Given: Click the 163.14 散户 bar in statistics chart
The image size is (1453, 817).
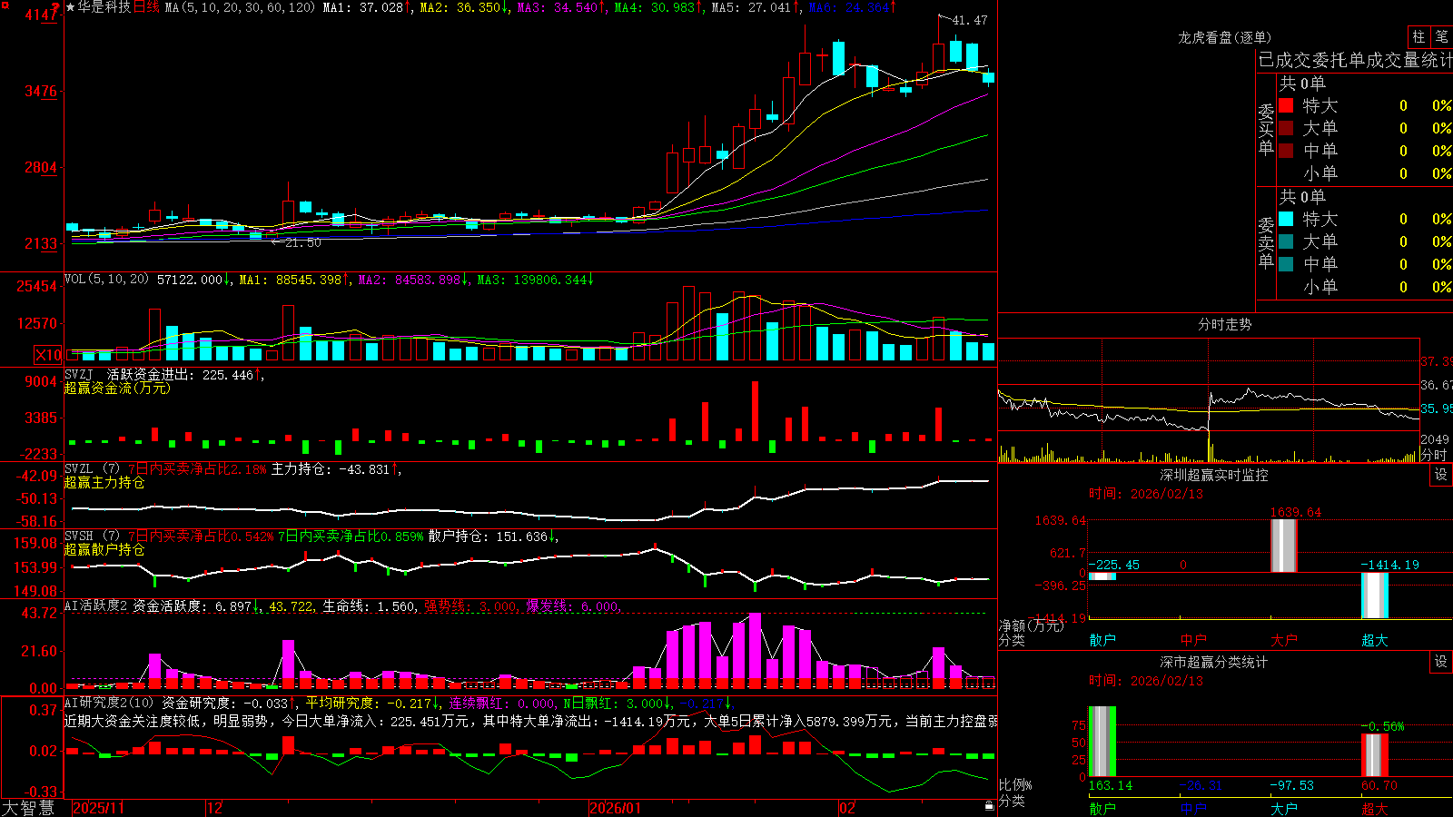Looking at the screenshot, I should [x=1102, y=741].
